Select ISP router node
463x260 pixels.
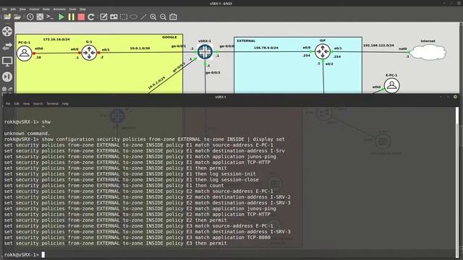coord(323,51)
